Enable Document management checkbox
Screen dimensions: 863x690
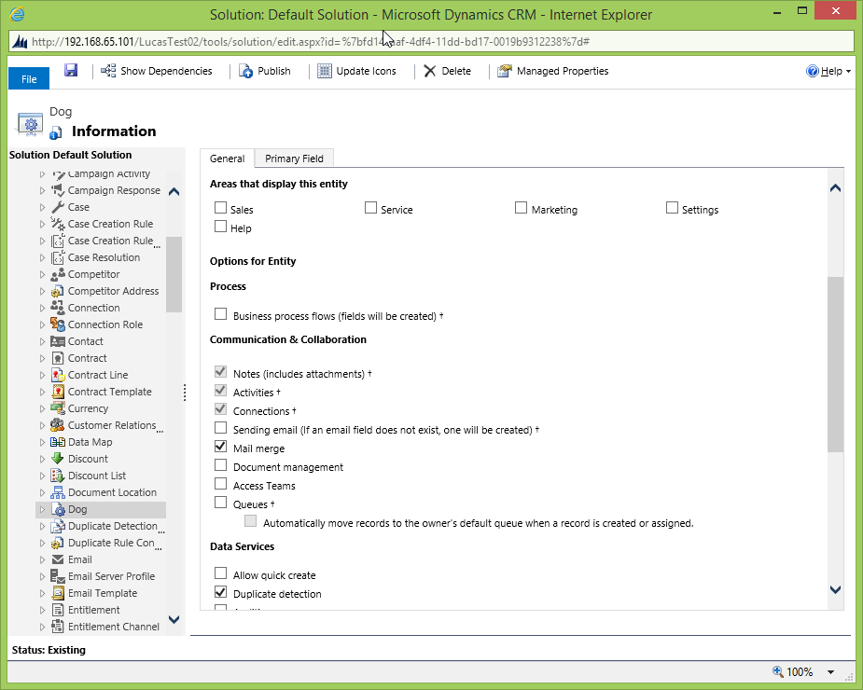pyautogui.click(x=221, y=465)
